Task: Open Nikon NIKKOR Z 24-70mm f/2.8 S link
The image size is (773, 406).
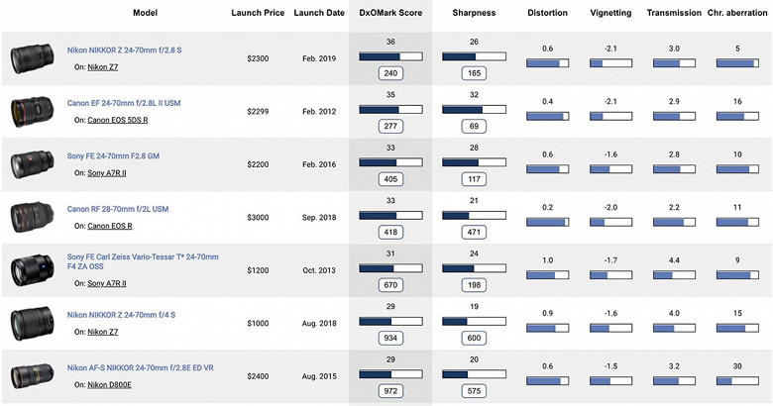Action: pyautogui.click(x=124, y=50)
